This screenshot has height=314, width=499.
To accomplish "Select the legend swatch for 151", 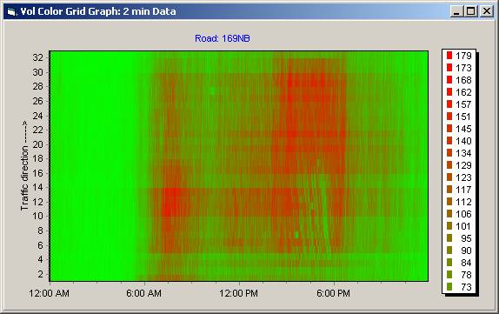I will coord(449,117).
